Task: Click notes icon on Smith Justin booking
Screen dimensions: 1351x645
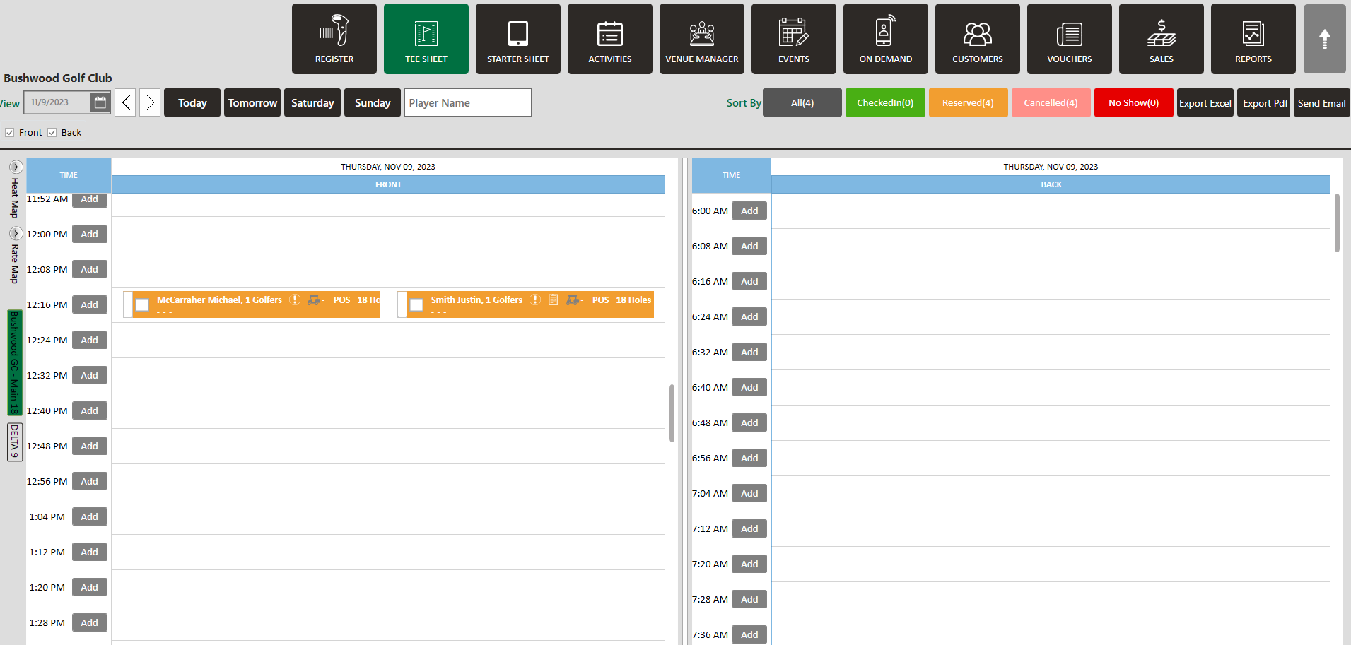Action: tap(554, 300)
